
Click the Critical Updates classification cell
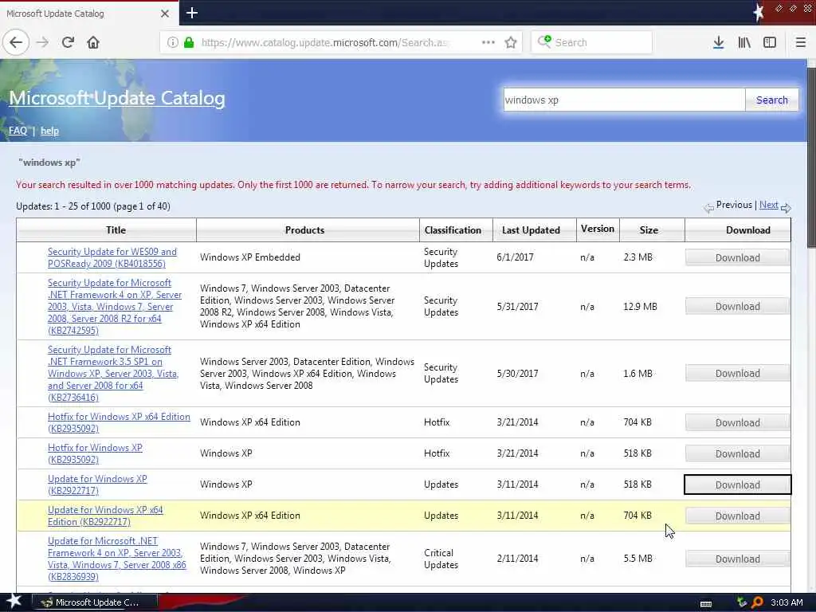(441, 559)
